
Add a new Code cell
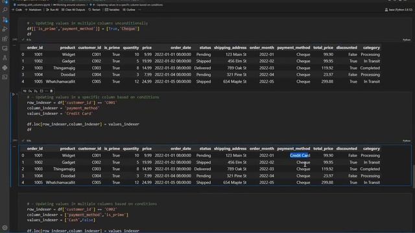click(17, 10)
